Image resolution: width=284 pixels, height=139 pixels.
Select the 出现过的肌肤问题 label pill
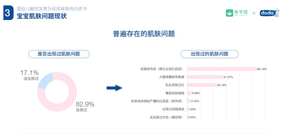pyautogui.click(x=209, y=54)
